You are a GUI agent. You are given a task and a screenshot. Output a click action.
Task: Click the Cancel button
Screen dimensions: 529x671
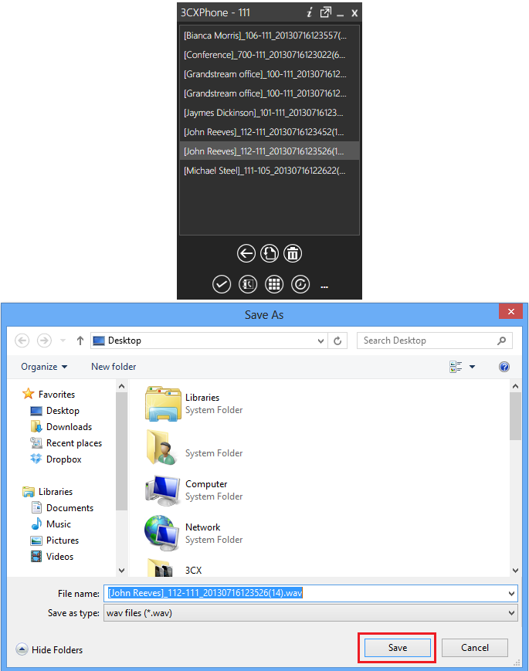[475, 648]
